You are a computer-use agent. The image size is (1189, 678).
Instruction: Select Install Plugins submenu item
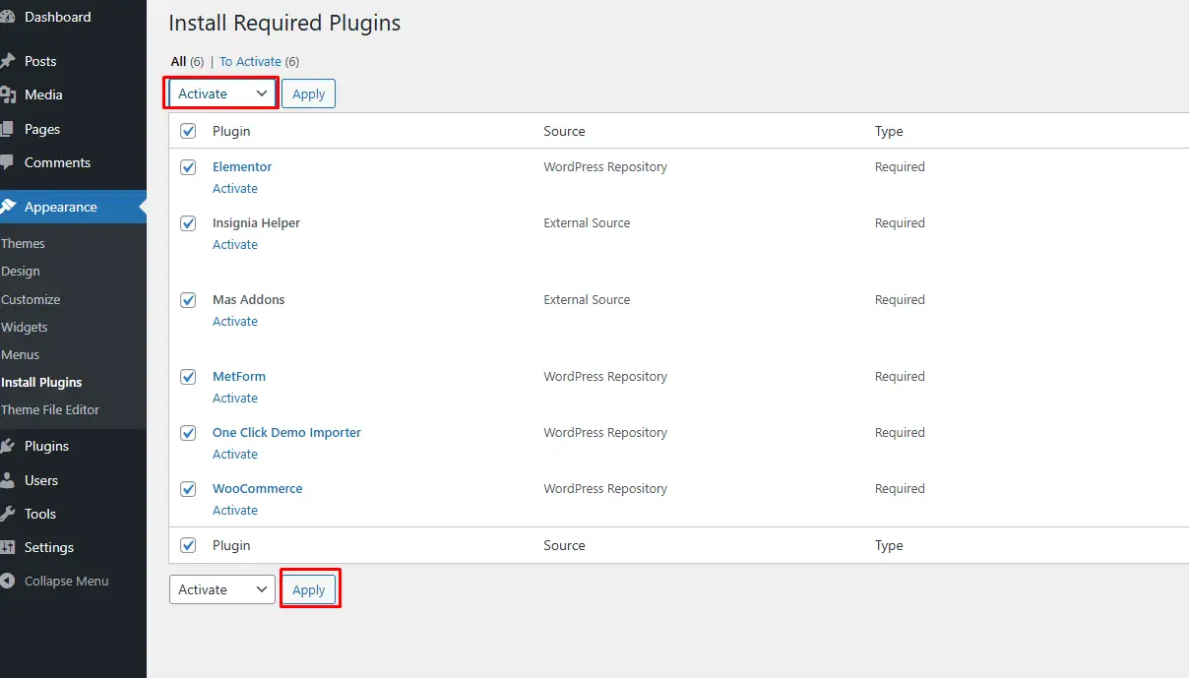(x=41, y=382)
